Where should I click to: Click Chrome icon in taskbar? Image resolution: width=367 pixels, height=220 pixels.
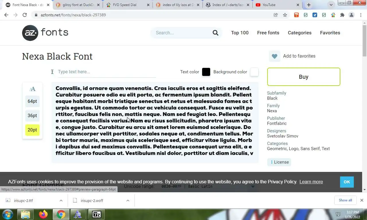(61, 214)
